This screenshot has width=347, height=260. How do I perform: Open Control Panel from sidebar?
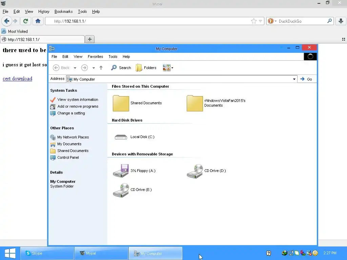point(64,158)
